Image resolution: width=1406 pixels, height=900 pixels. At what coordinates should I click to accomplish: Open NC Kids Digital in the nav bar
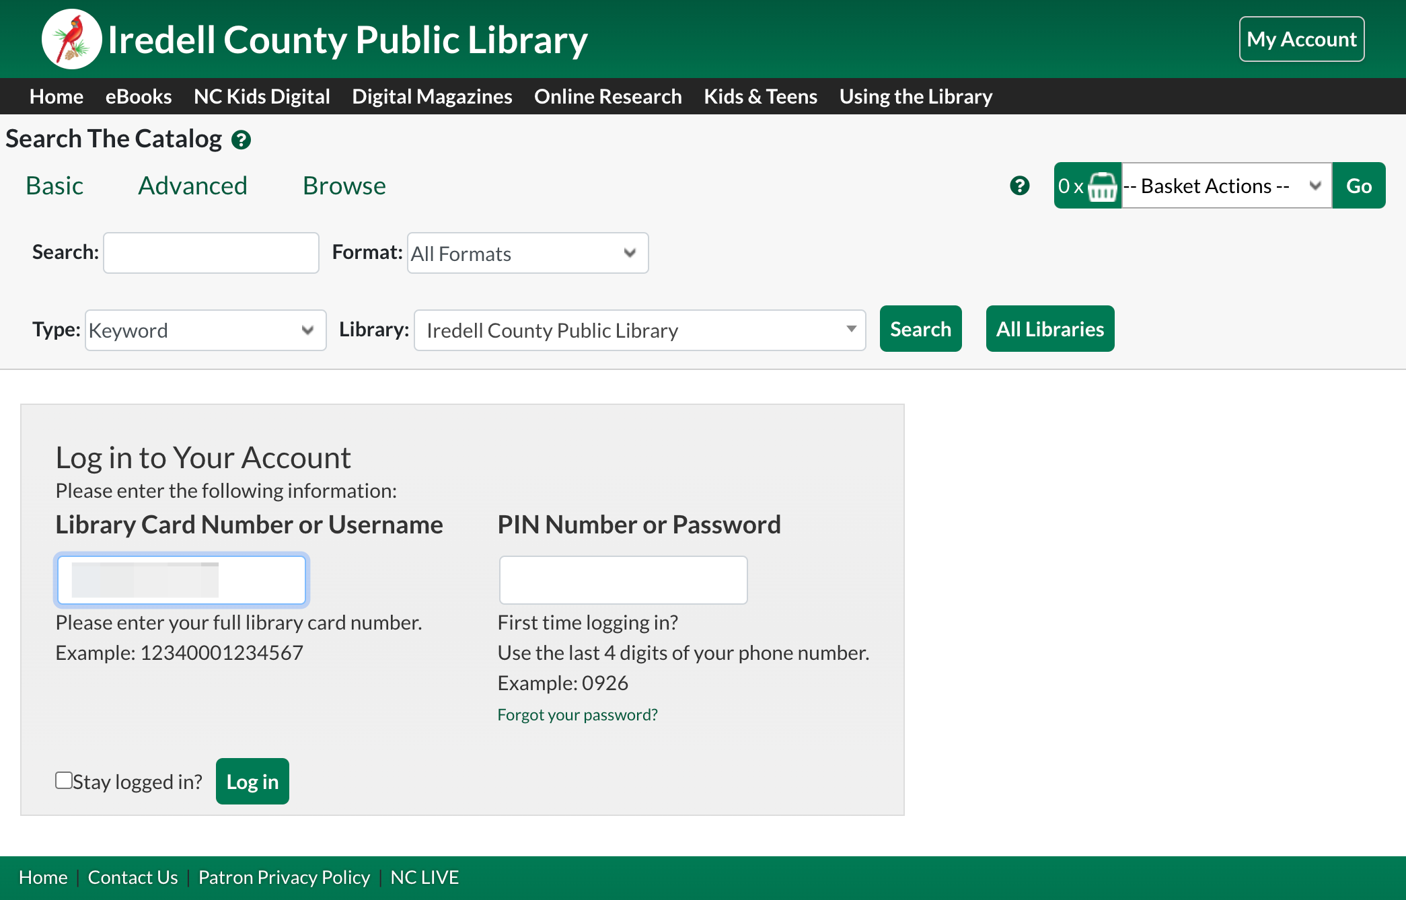[x=262, y=96]
